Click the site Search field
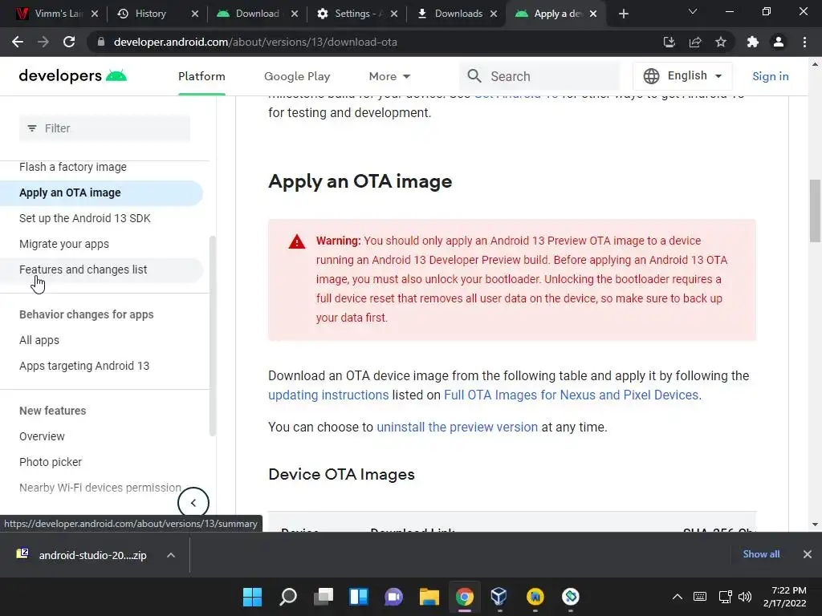 [x=540, y=76]
